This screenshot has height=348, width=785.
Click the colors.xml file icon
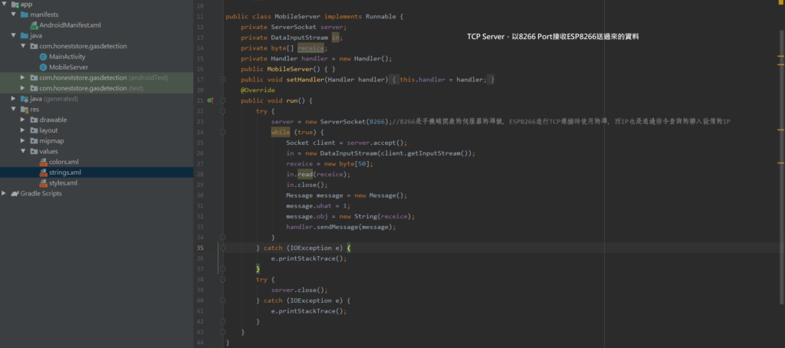[43, 163]
